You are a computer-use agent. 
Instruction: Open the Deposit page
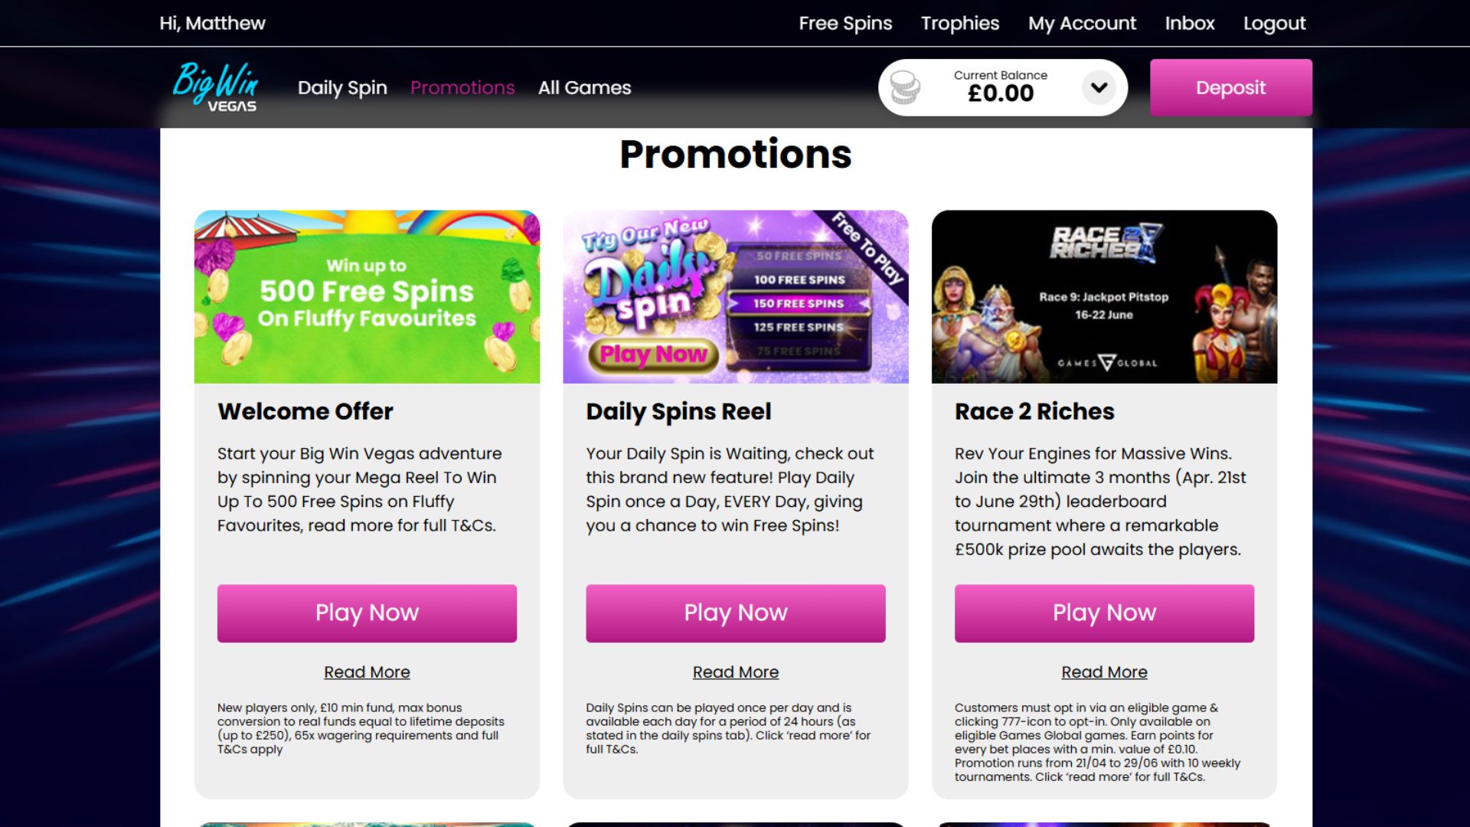(1230, 87)
